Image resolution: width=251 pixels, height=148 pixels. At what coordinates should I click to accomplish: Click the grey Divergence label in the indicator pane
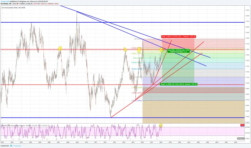pyautogui.click(x=240, y=139)
